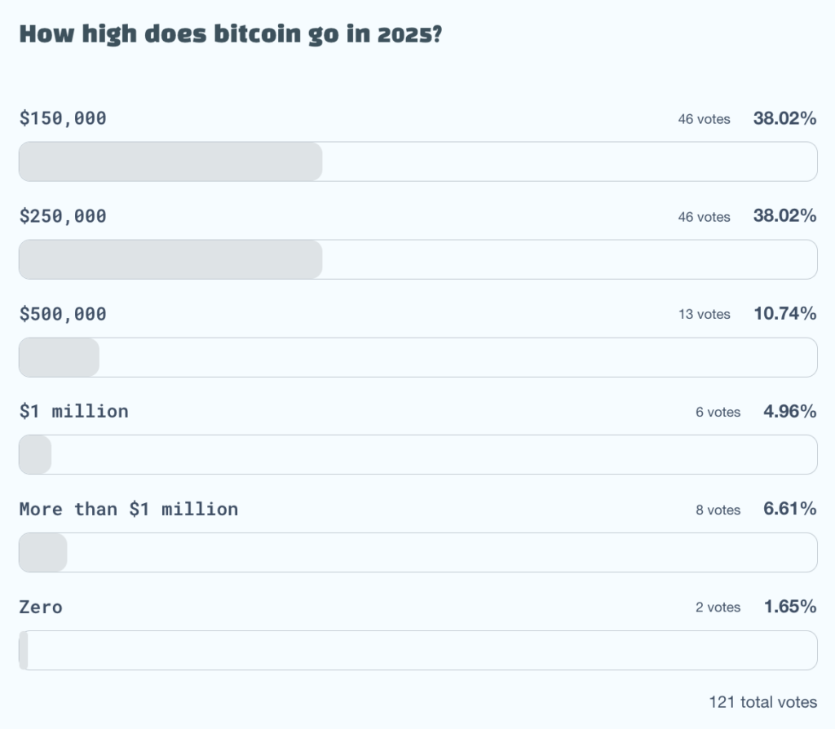This screenshot has height=729, width=835.
Task: Click the $1 million result bar
Action: coord(417,454)
